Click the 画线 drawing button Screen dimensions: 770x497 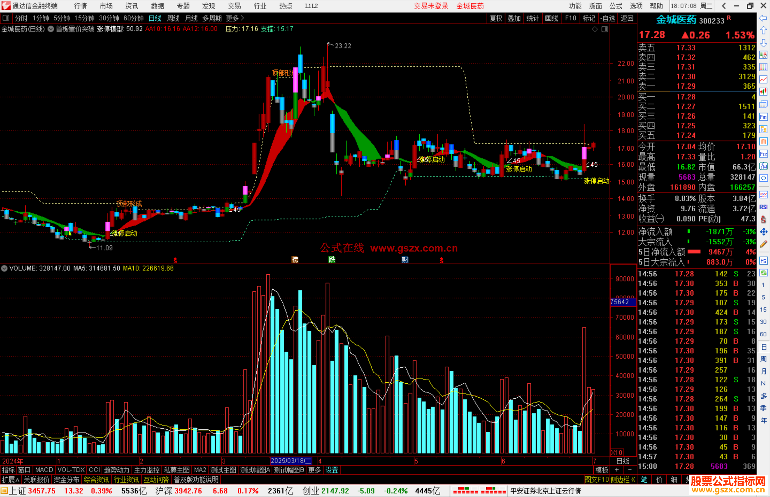[551, 18]
